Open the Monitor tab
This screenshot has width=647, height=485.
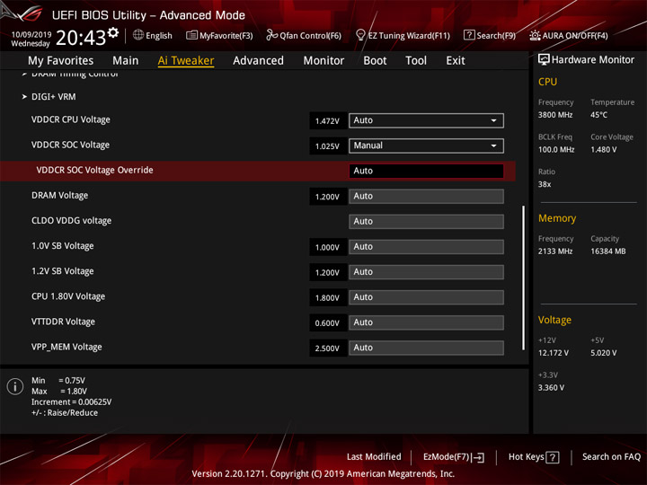pyautogui.click(x=323, y=61)
